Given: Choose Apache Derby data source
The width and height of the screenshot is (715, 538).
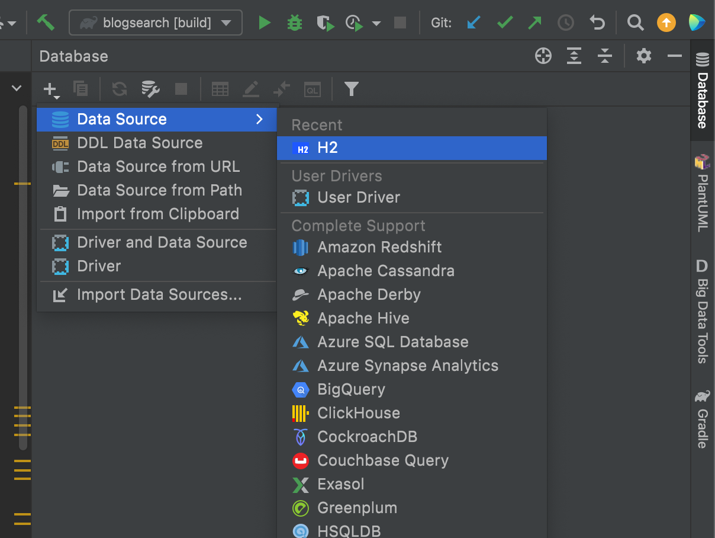Looking at the screenshot, I should coord(412,294).
